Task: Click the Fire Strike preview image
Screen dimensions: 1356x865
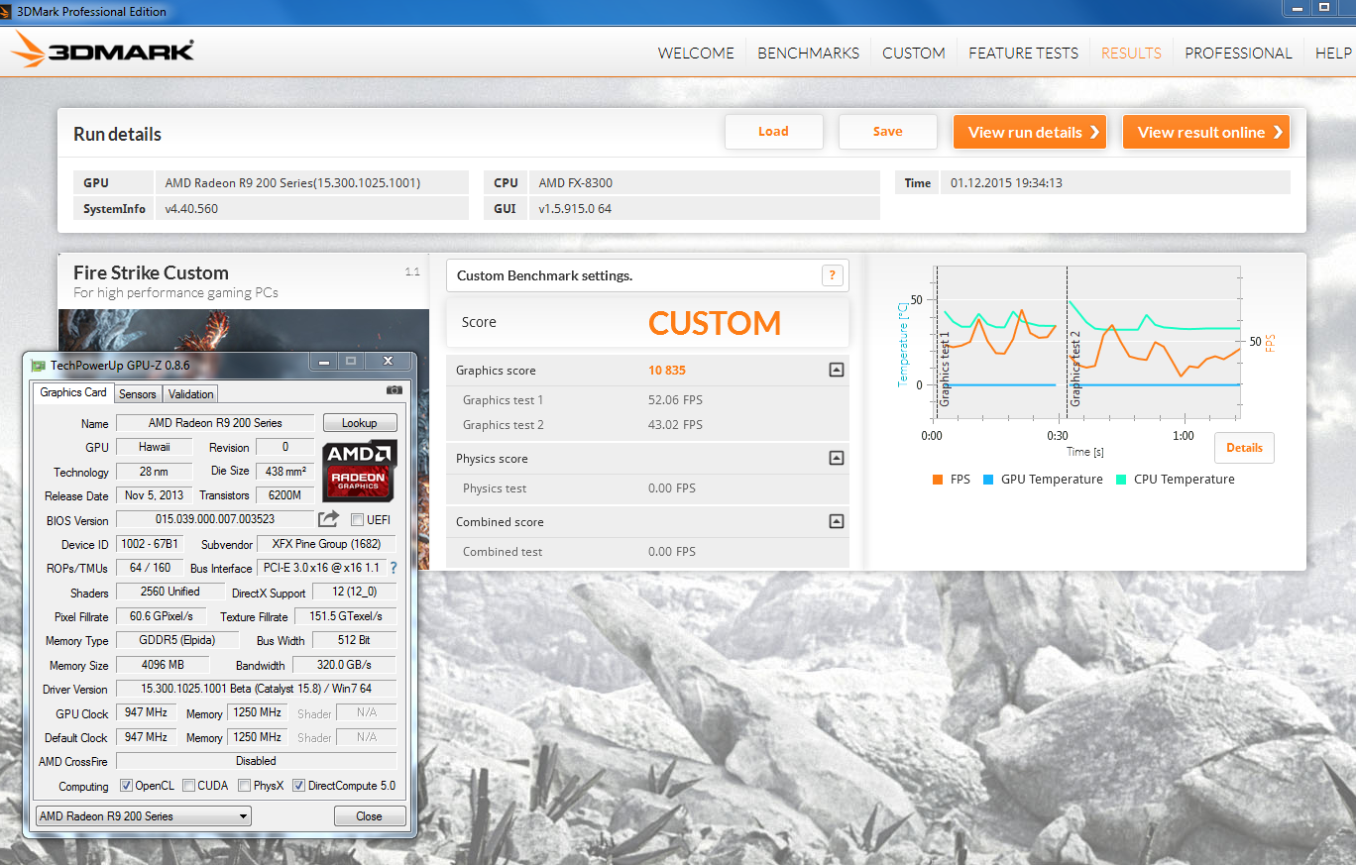Action: tap(243, 330)
